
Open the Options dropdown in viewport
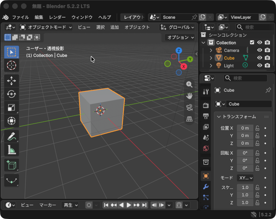(180, 37)
